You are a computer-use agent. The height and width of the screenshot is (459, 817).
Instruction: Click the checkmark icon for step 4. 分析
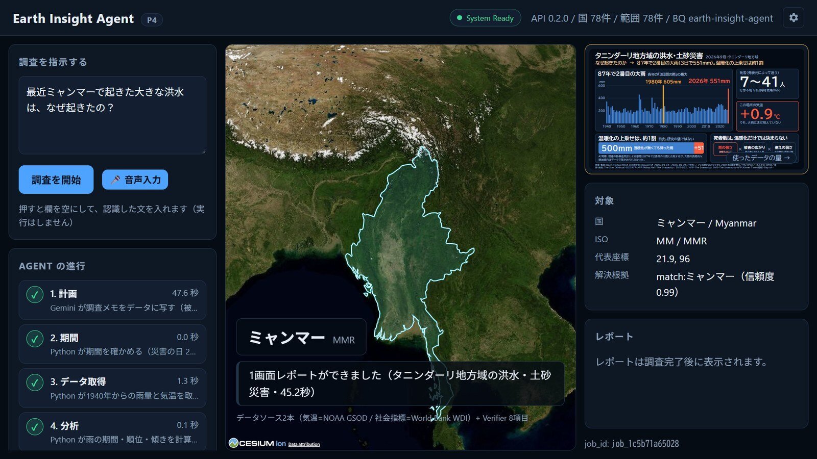(35, 426)
